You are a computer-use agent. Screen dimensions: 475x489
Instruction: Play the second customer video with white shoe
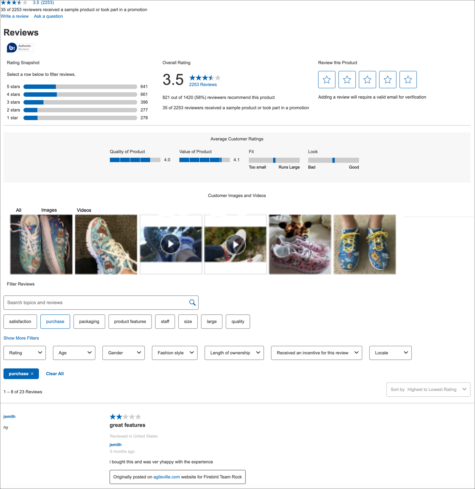(x=235, y=244)
